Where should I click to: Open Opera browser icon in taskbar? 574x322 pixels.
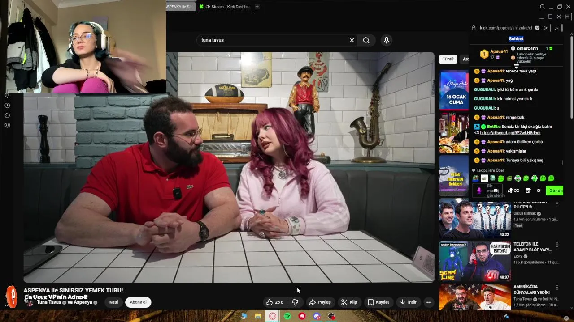pyautogui.click(x=273, y=316)
